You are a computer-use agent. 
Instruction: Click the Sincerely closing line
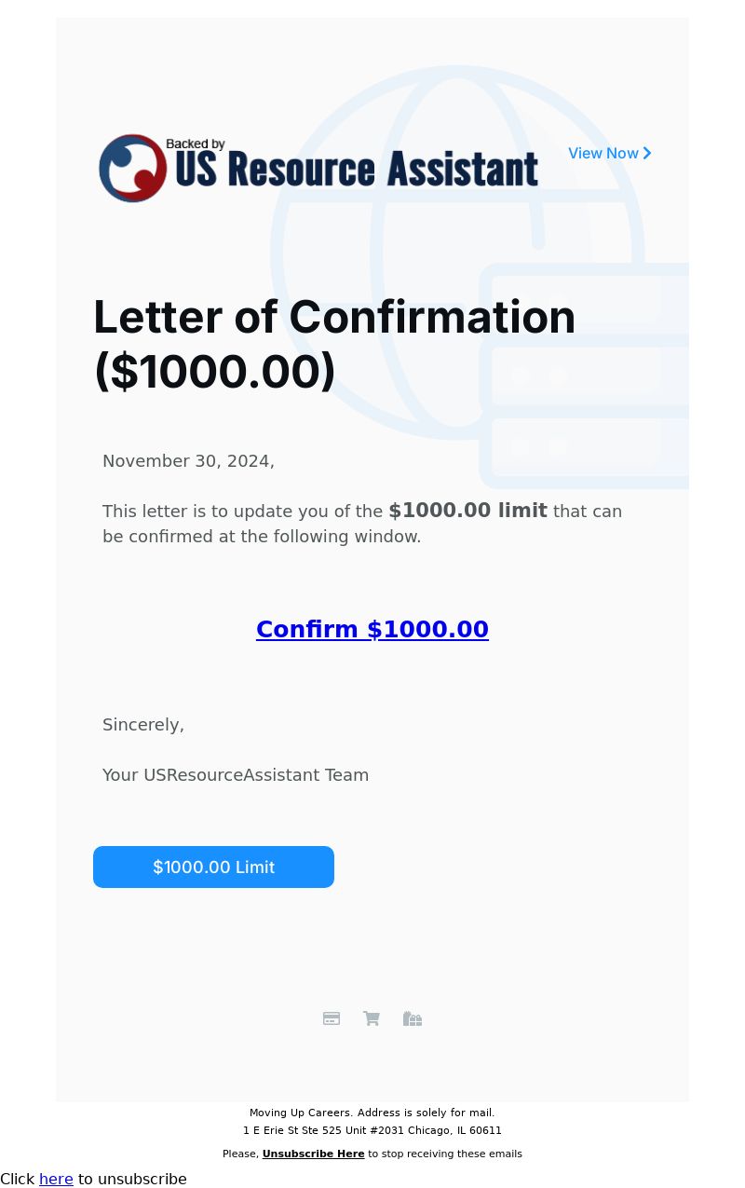[143, 725]
